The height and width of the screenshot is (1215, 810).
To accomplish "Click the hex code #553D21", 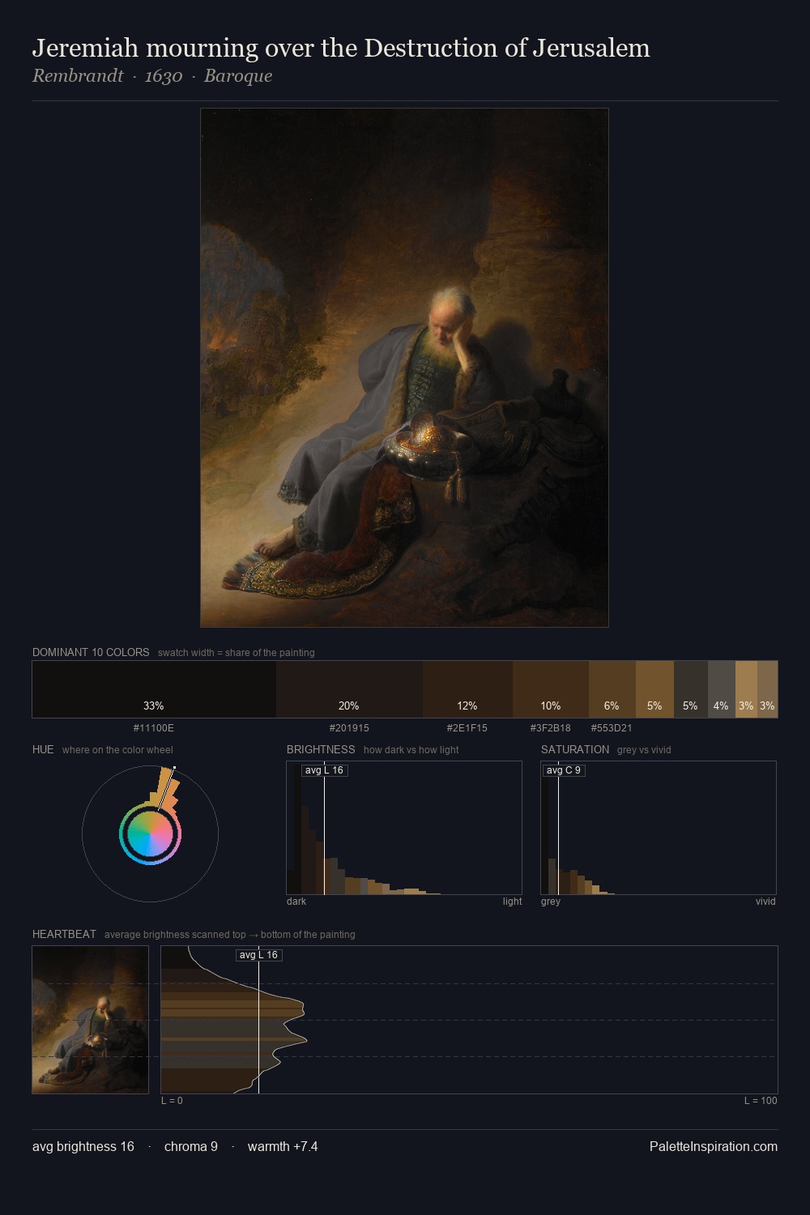I will click(612, 728).
